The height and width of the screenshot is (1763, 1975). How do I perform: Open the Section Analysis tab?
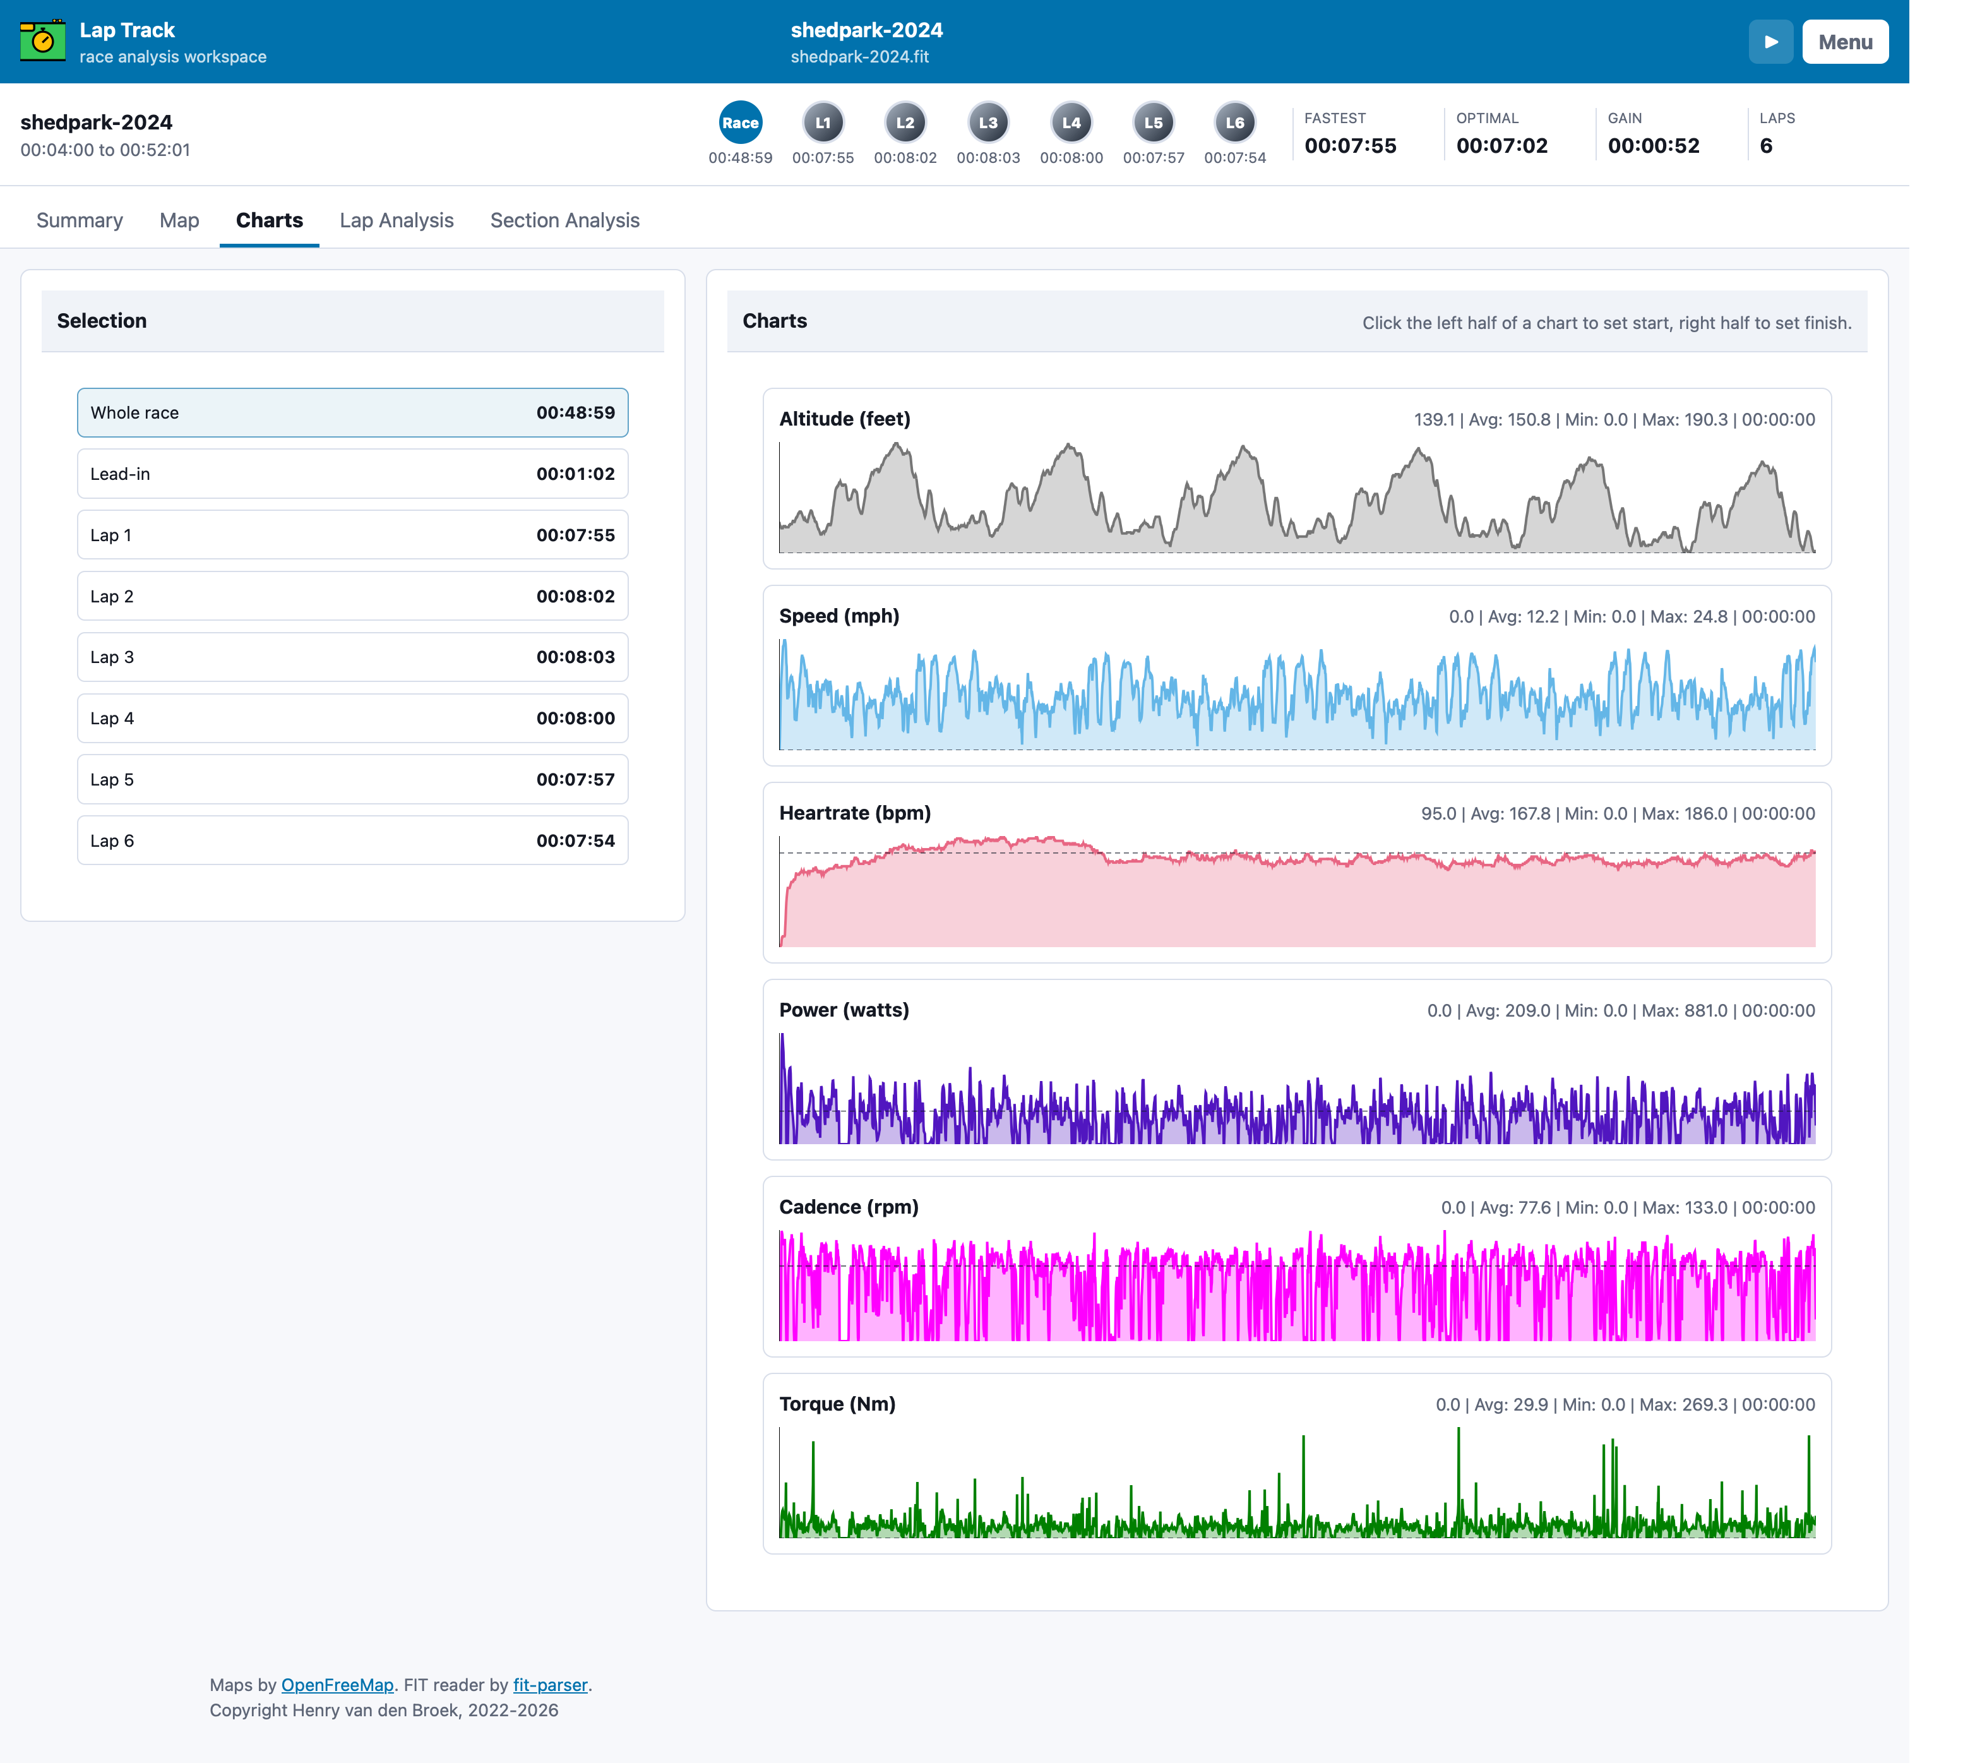tap(564, 220)
